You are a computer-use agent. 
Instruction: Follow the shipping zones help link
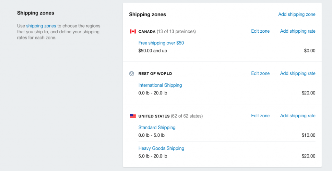tap(41, 26)
